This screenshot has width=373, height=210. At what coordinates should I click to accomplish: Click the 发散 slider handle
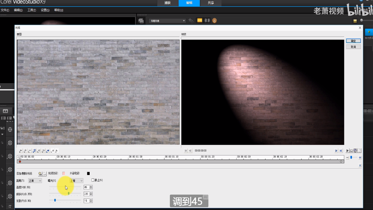click(x=55, y=201)
